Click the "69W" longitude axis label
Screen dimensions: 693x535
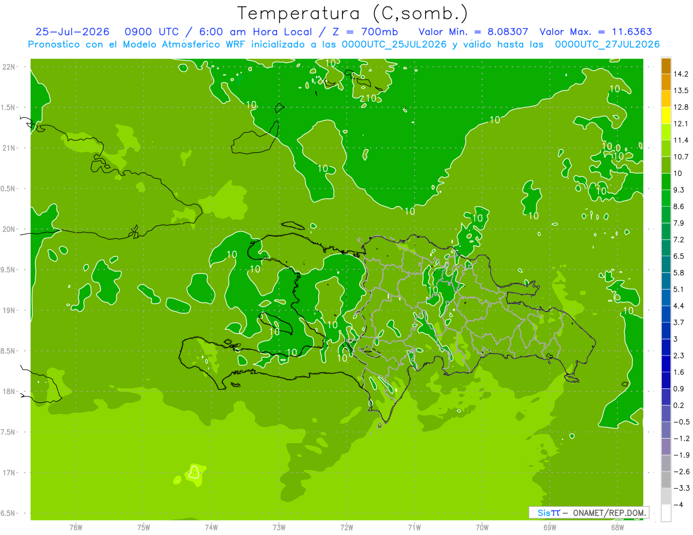pyautogui.click(x=550, y=527)
